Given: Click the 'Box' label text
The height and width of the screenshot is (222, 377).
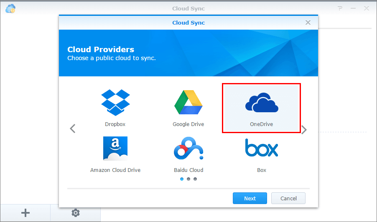Looking at the screenshot, I should (262, 170).
